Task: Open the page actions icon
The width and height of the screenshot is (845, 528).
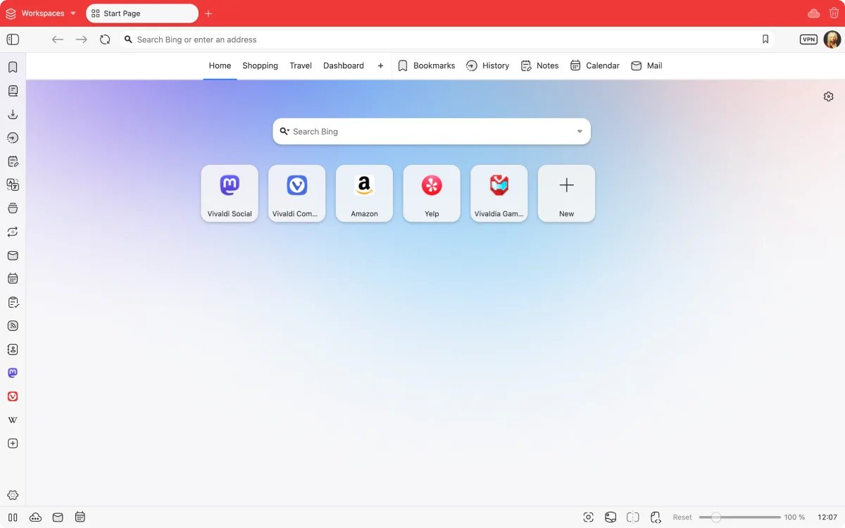Action: (656, 517)
